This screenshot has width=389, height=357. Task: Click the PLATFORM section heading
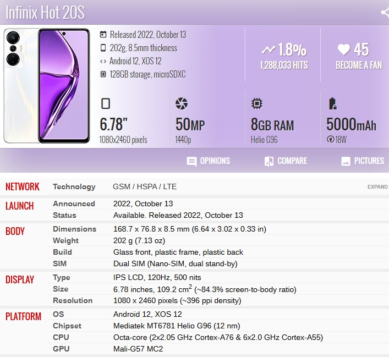[x=24, y=316]
